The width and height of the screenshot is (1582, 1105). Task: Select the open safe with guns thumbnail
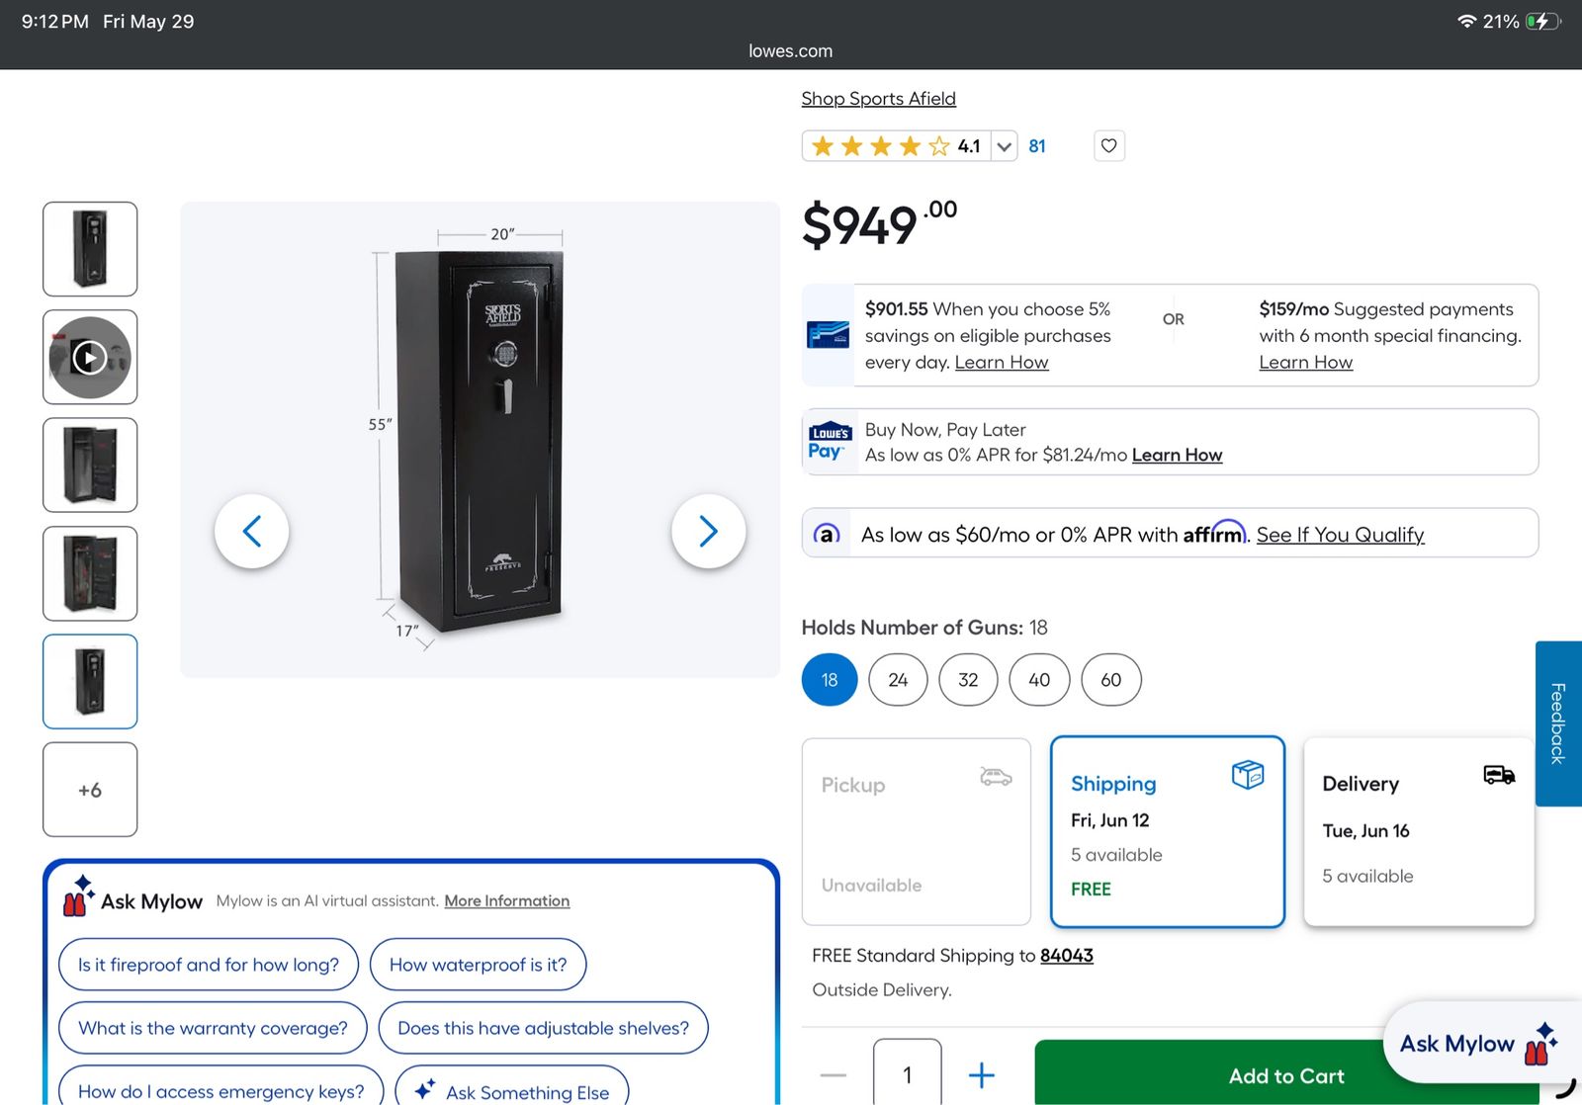point(90,573)
